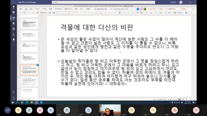Viewport: 207px width, 116px height.
Task: Expand the paragraph alignment dropdown
Action: pyautogui.click(x=122, y=13)
